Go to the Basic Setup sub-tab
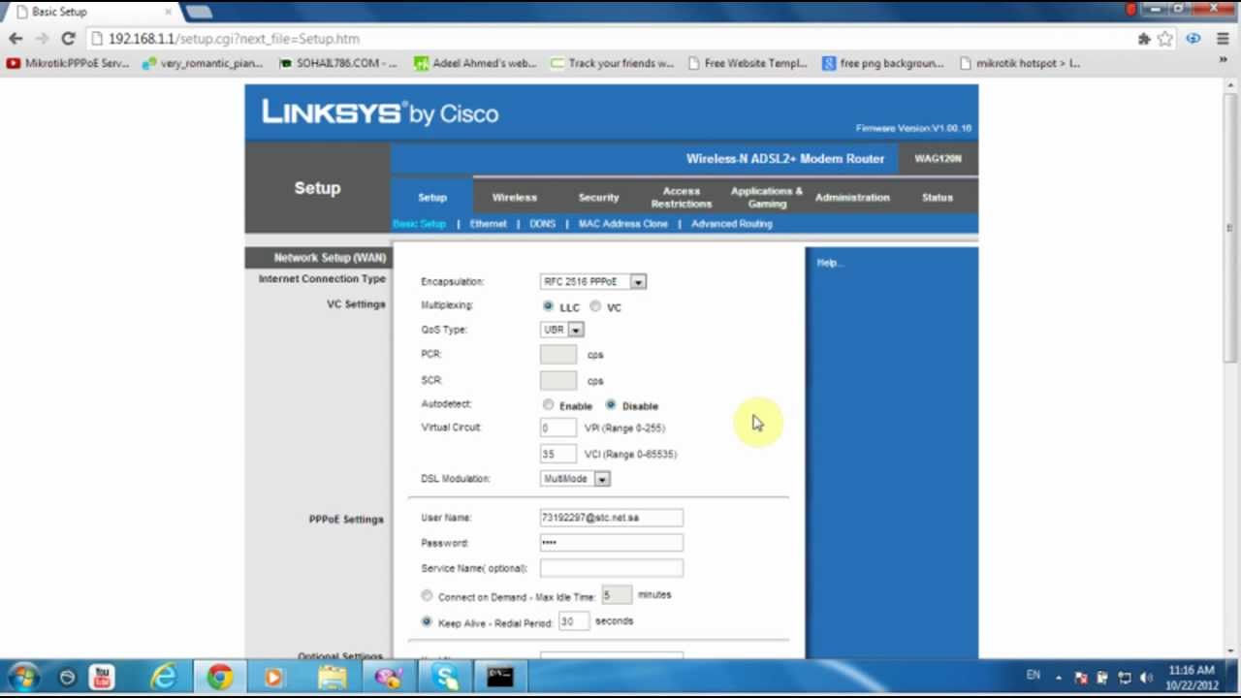 [x=419, y=224]
